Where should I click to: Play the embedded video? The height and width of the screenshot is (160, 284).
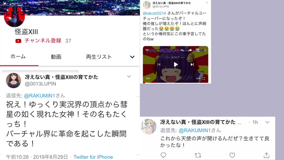176,65
